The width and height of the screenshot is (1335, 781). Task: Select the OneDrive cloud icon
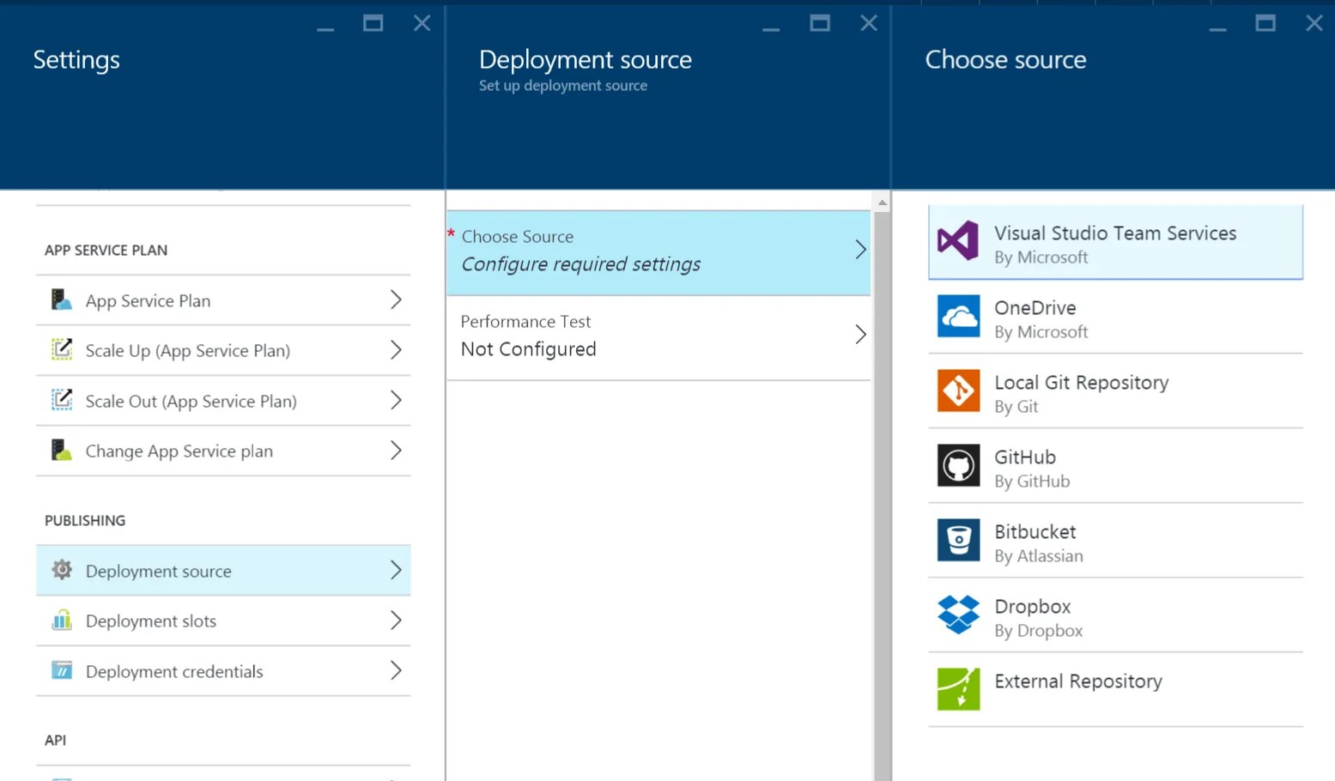pos(958,316)
